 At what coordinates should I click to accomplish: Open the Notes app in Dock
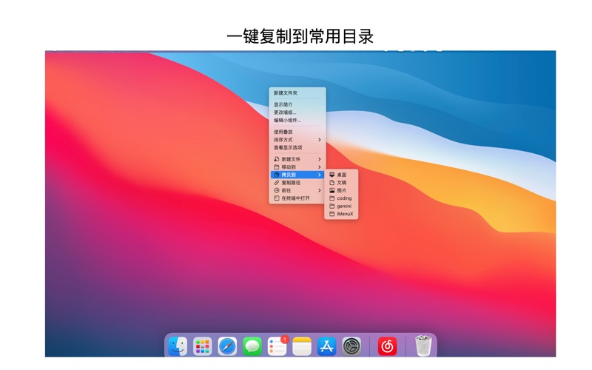302,346
